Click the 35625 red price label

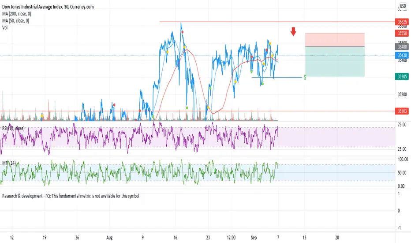[402, 22]
